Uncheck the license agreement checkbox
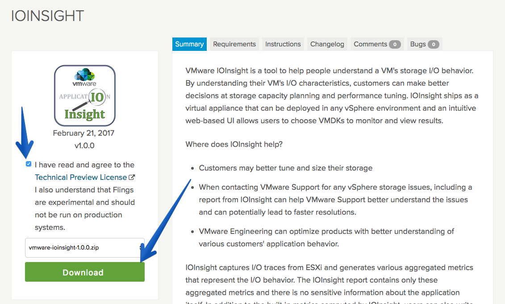Viewport: 505px width, 304px height. point(29,164)
